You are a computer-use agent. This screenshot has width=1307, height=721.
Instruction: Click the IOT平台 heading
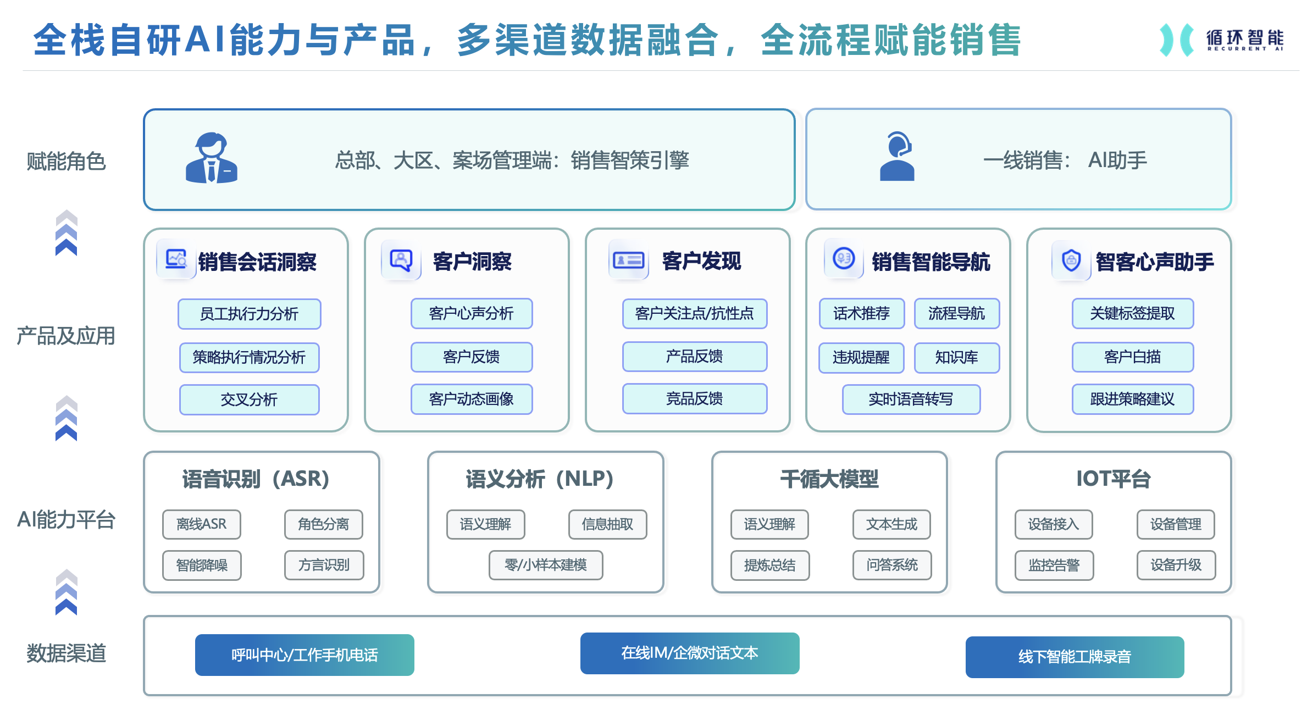(1114, 479)
